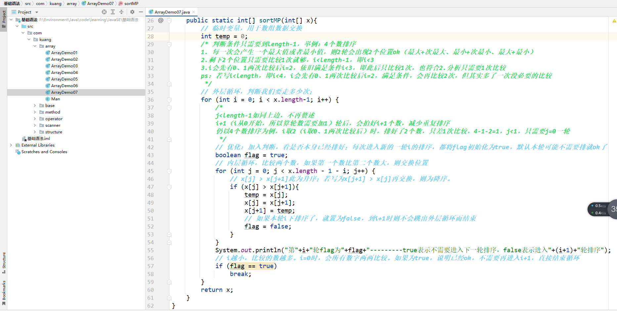This screenshot has height=311, width=617.
Task: Expand the method package arrow
Action: tap(35, 112)
